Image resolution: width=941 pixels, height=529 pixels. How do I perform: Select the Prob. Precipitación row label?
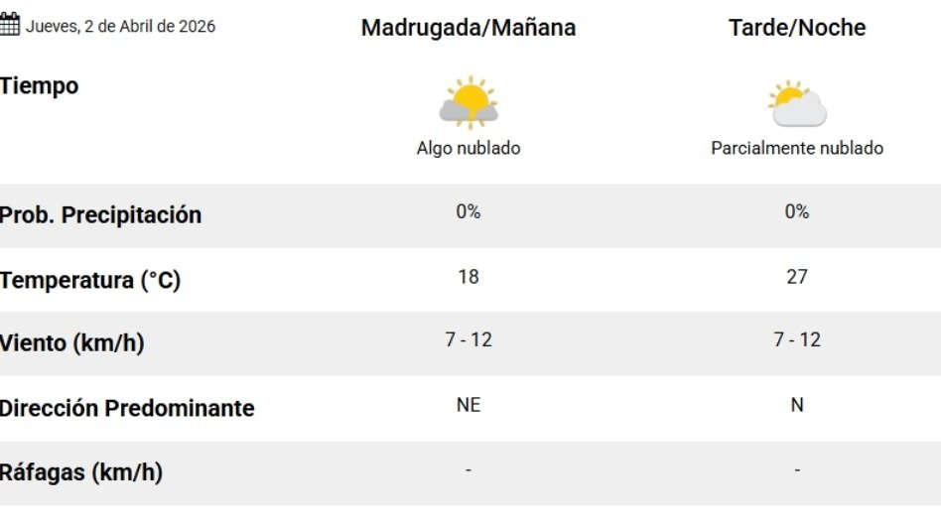pos(100,215)
